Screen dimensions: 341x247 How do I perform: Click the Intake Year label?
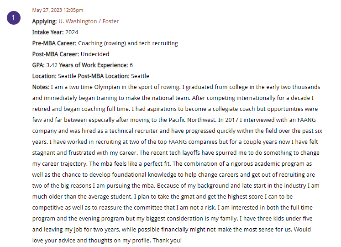(x=48, y=32)
